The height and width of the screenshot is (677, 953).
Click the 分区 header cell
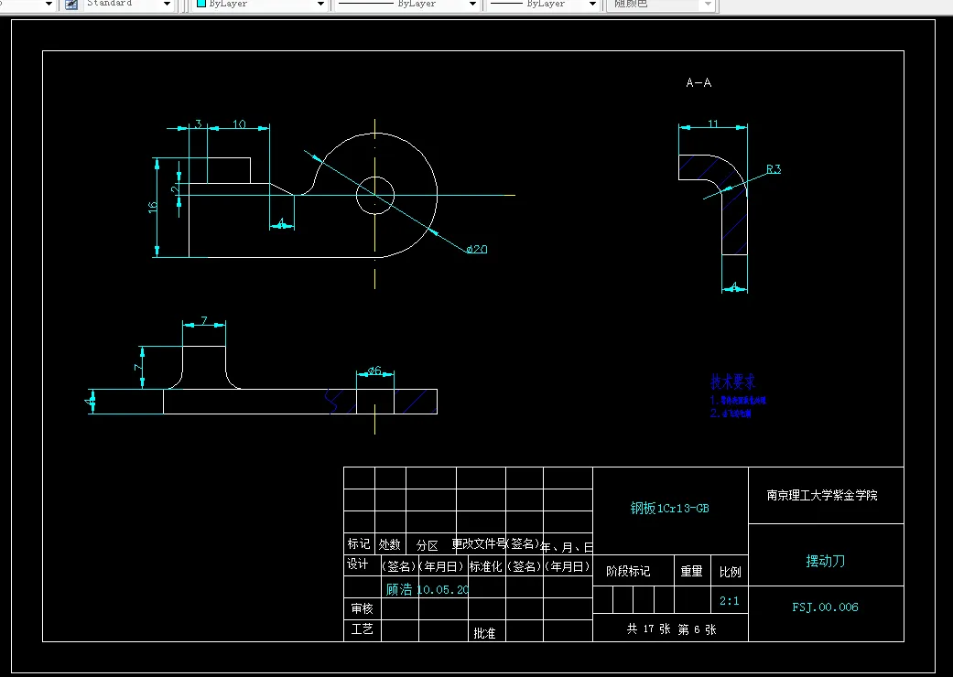pyautogui.click(x=428, y=545)
